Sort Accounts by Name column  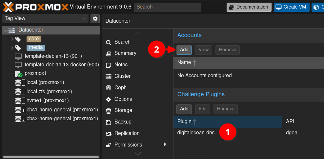(249, 63)
